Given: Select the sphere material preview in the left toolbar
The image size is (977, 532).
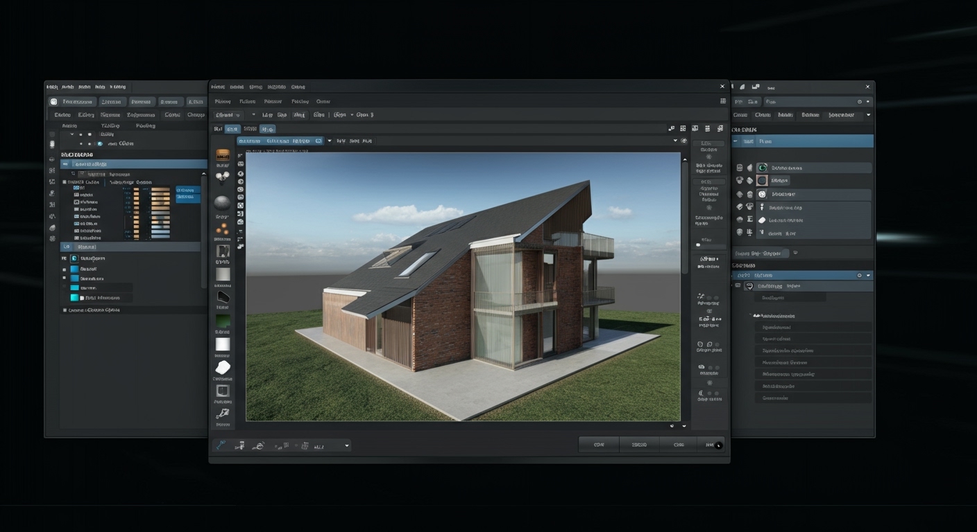Looking at the screenshot, I should tap(223, 202).
